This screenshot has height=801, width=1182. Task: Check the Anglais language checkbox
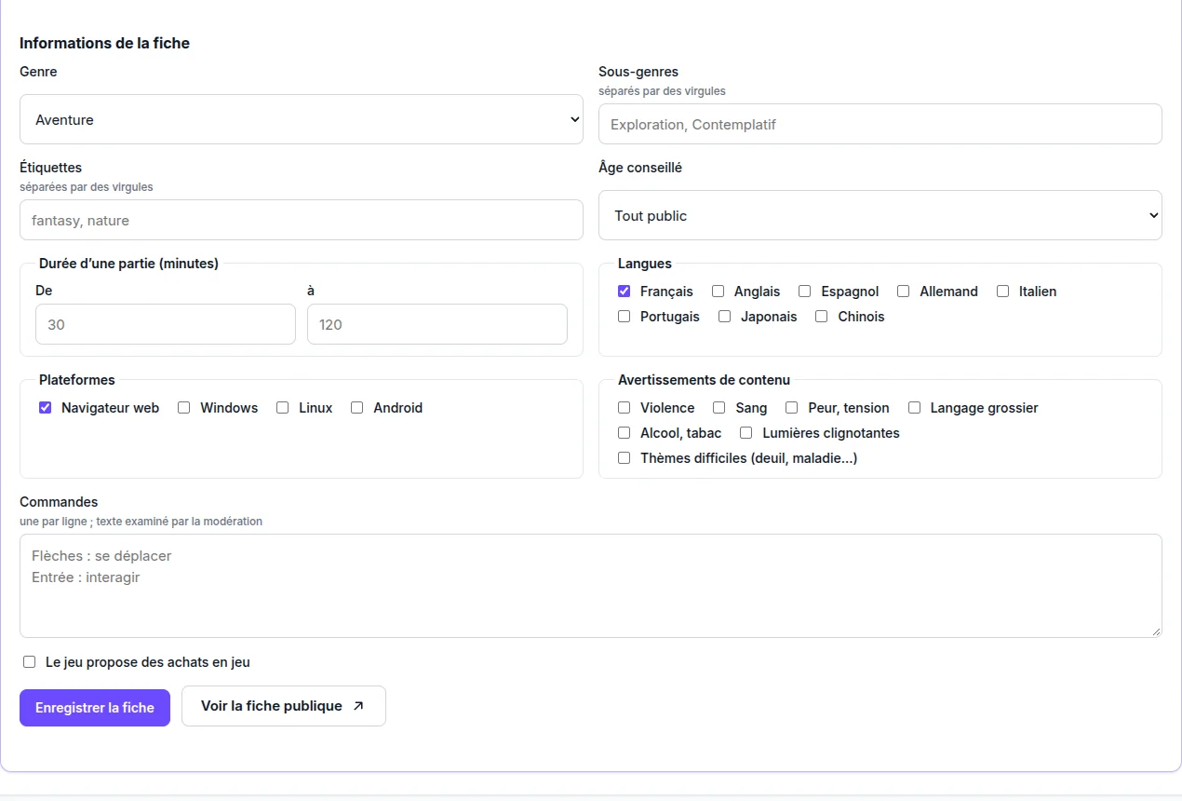coord(719,292)
